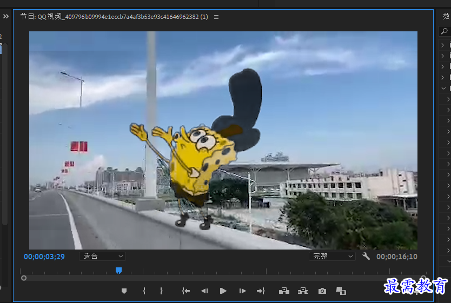Open the Comparison View button
The width and height of the screenshot is (451, 303).
coord(341,291)
